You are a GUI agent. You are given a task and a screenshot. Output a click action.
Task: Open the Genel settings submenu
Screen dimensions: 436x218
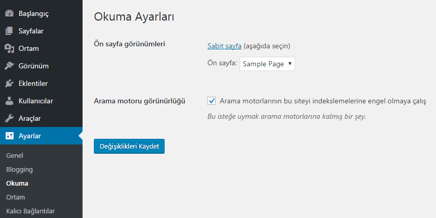point(14,155)
